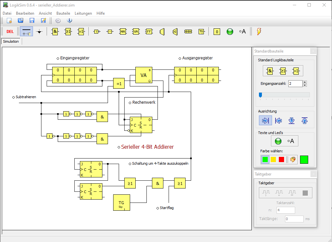Set orientation to left arrow
Viewport: 332px width, 242px height.
pos(279,121)
